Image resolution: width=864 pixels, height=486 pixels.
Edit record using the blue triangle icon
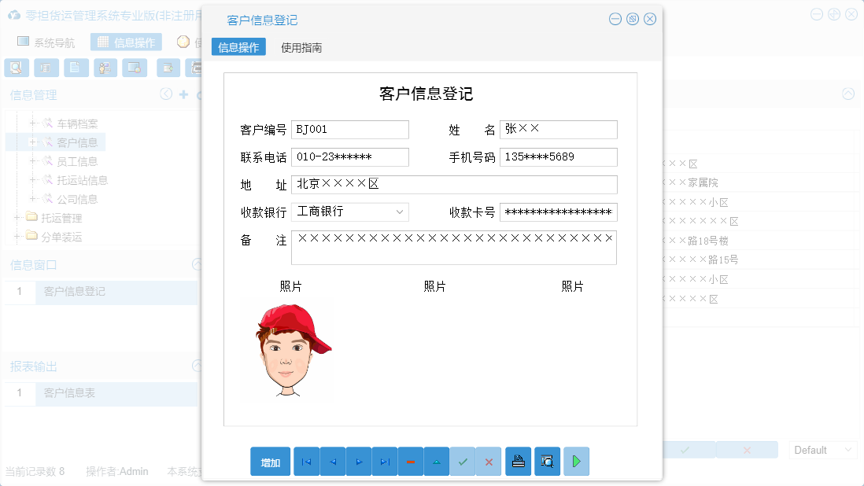437,462
